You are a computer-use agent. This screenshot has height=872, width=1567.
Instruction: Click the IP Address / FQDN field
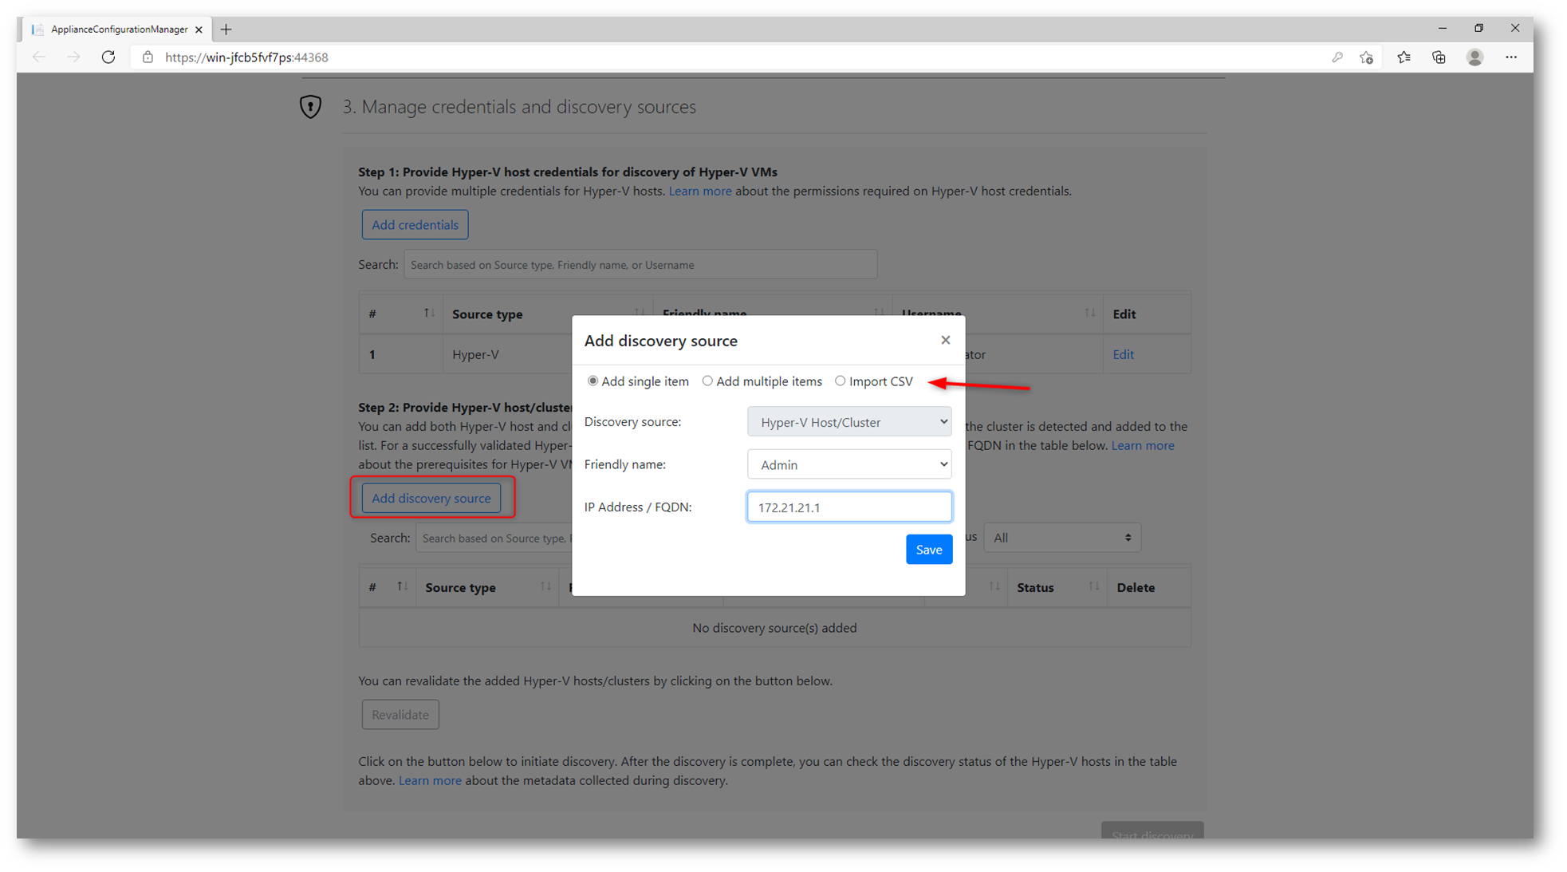click(x=849, y=507)
